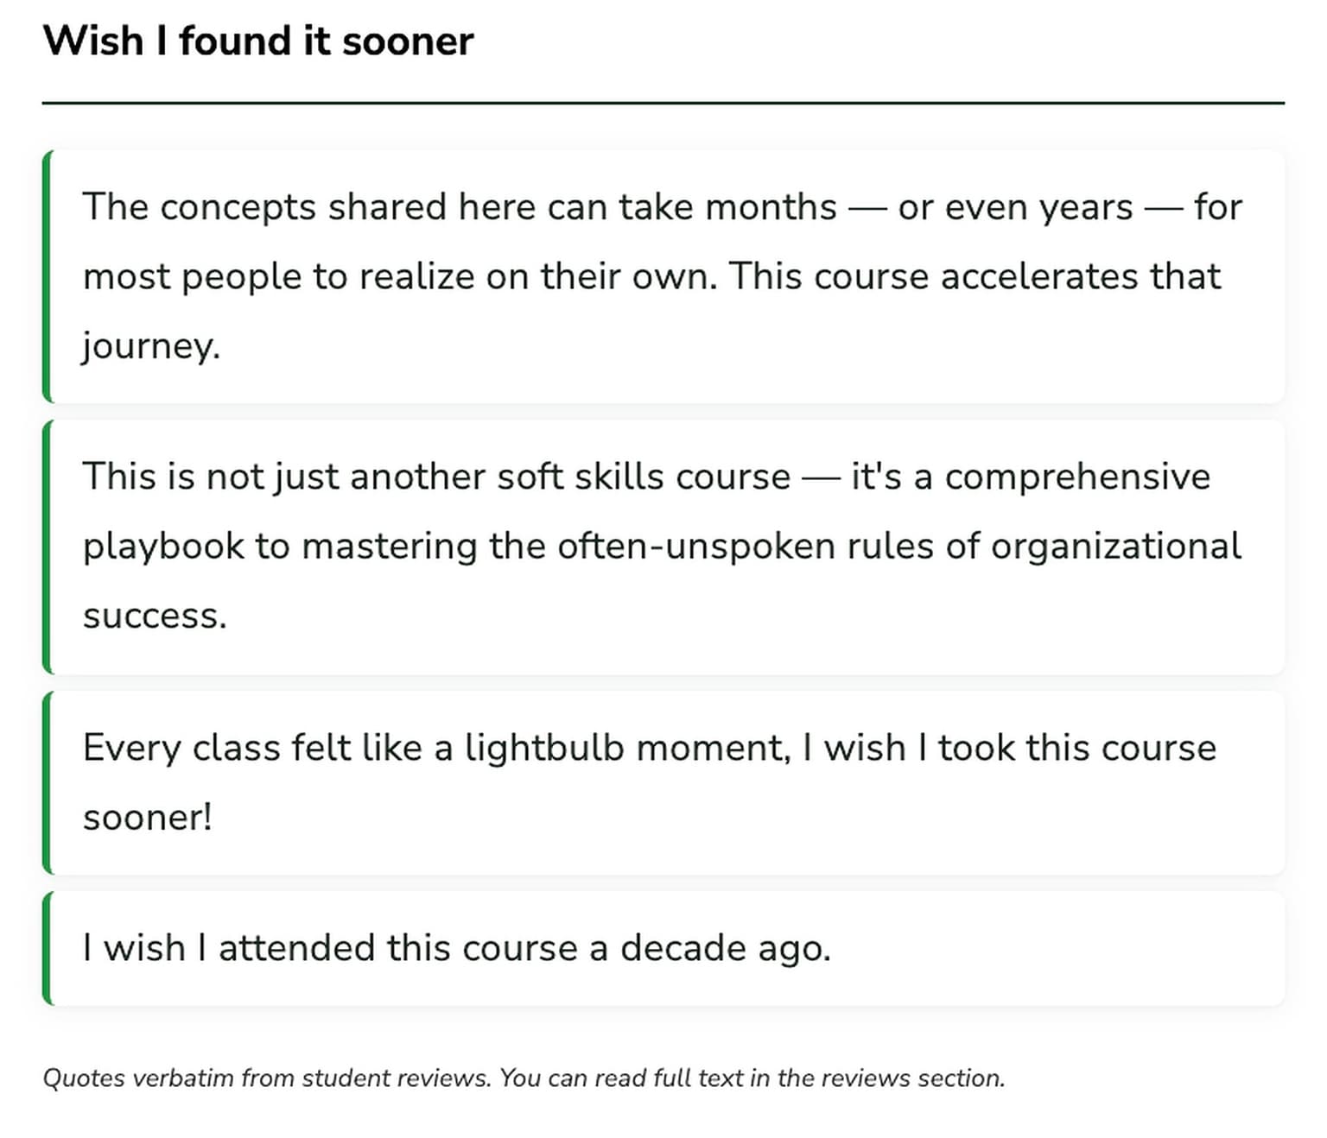Viewport: 1327px width, 1138px height.
Task: Click the word "success." in the second quote
Action: click(155, 616)
